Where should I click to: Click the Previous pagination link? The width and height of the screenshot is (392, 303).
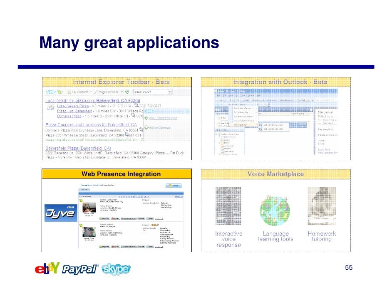(x=85, y=196)
